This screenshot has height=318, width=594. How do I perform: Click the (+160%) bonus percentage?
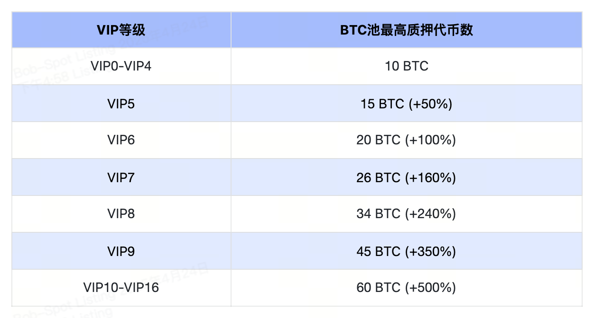click(x=430, y=177)
